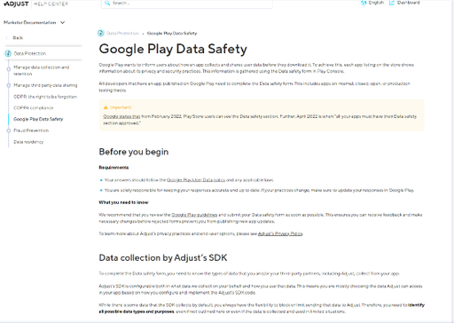This screenshot has width=454, height=323.
Task: Open Fraud Prevention section
Action: 31,130
